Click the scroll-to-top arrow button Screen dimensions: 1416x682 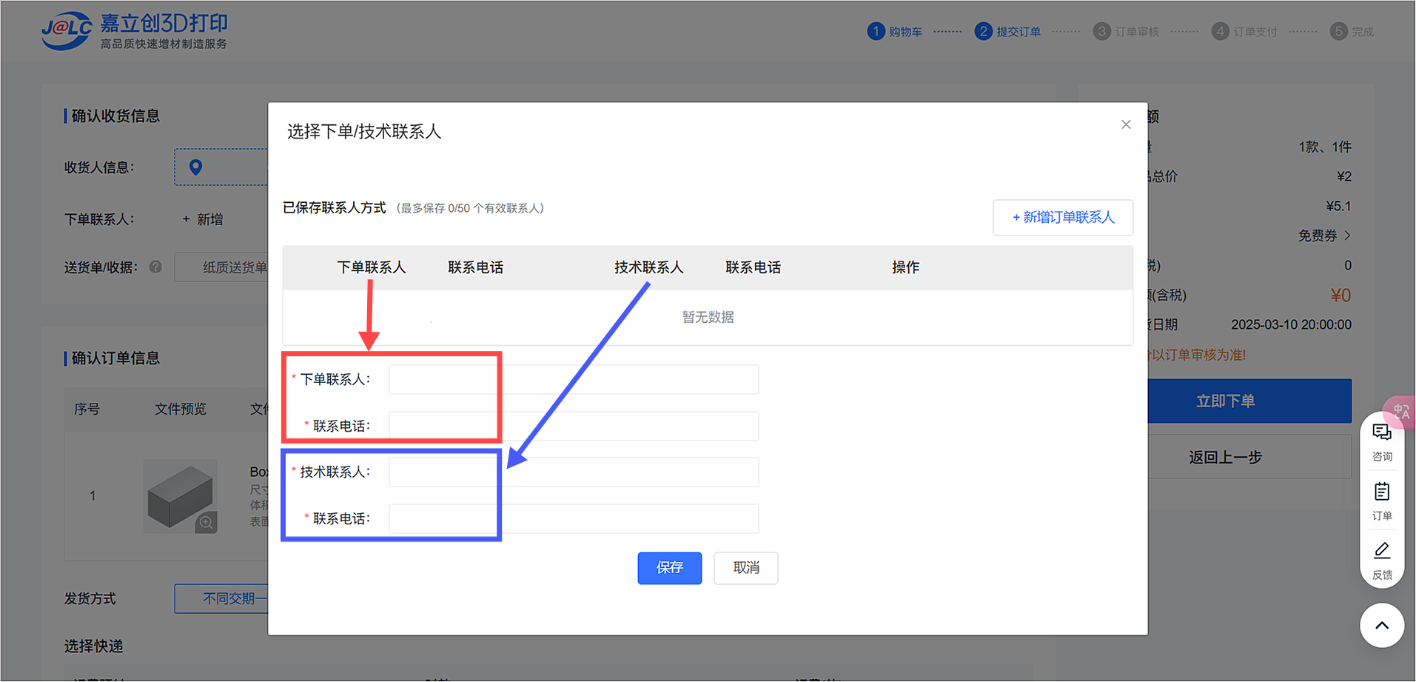pyautogui.click(x=1382, y=626)
